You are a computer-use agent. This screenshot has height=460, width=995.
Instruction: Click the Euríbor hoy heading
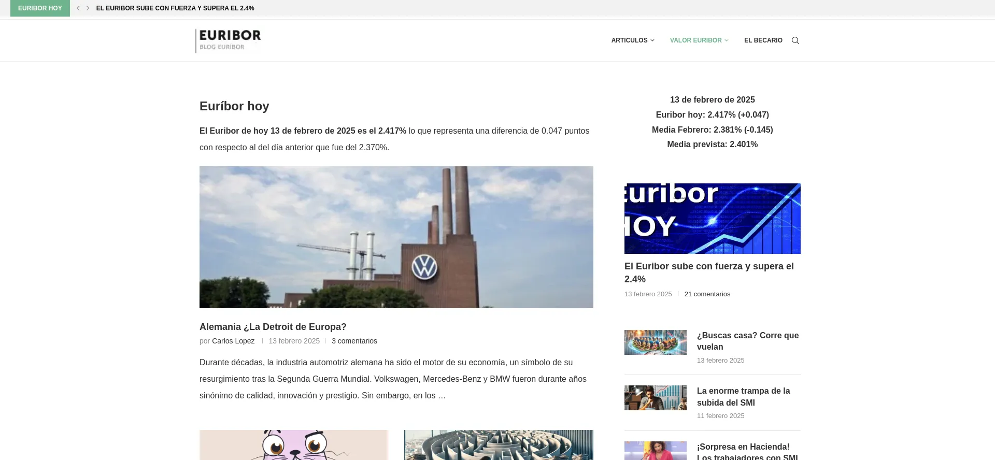coord(234,106)
